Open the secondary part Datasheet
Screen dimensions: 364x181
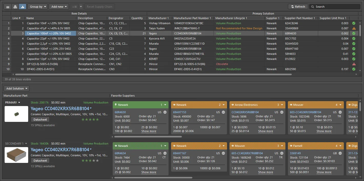coord(40,161)
